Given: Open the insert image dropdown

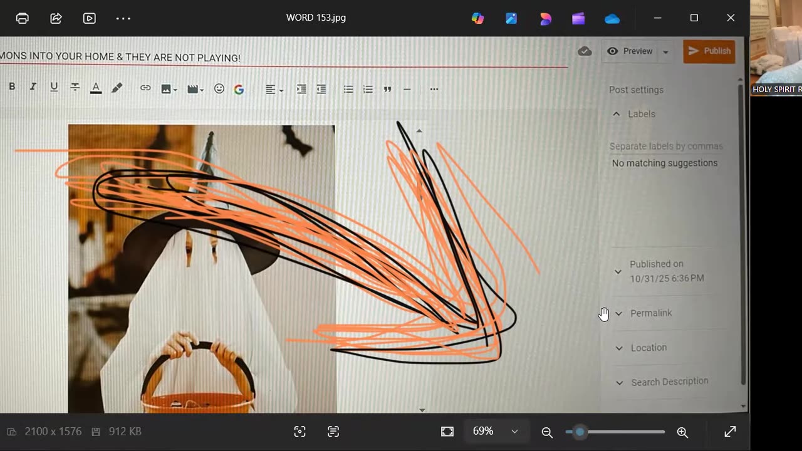Looking at the screenshot, I should pos(169,90).
